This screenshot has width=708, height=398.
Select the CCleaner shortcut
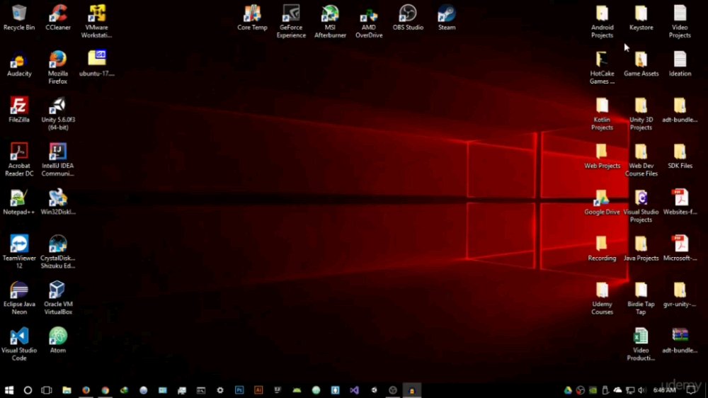(58, 18)
